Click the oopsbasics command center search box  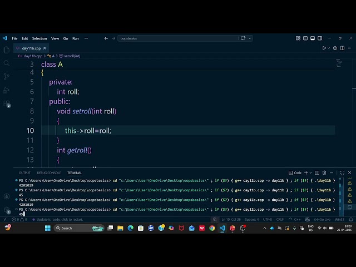[x=178, y=38]
